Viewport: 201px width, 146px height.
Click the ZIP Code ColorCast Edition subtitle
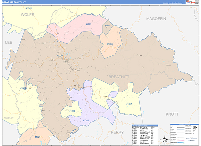[173, 3]
